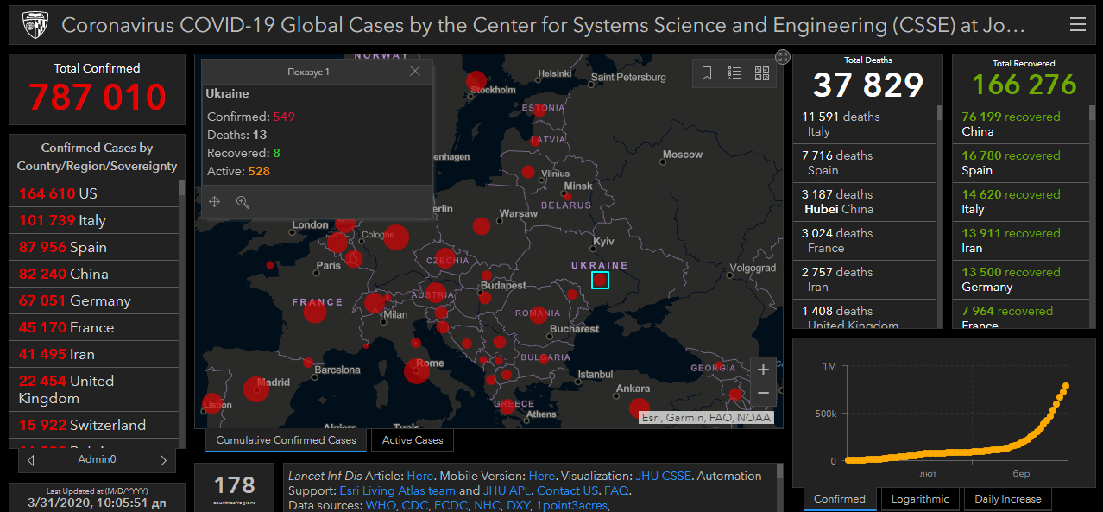Viewport: 1103px width, 512px height.
Task: Zoom in on the map
Action: (x=763, y=370)
